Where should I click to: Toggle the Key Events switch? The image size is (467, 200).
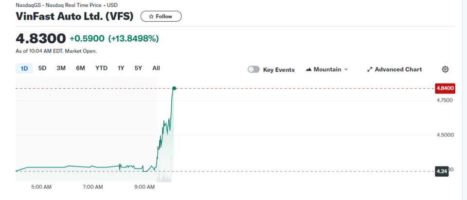253,69
